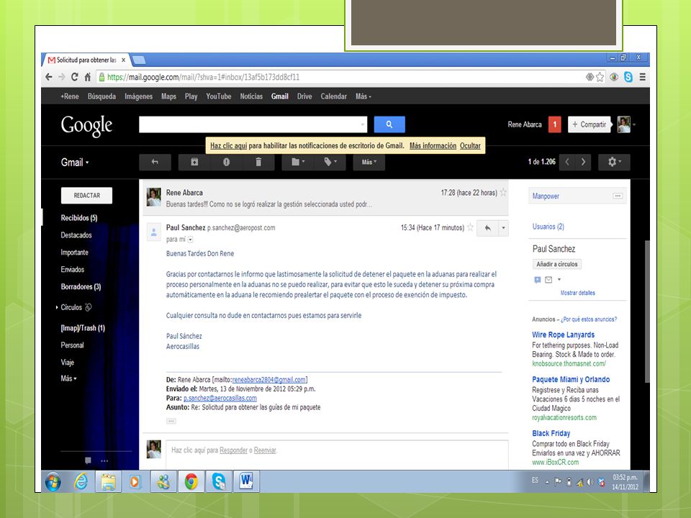691x518 pixels.
Task: Open the Windows Start orb
Action: pyautogui.click(x=53, y=482)
